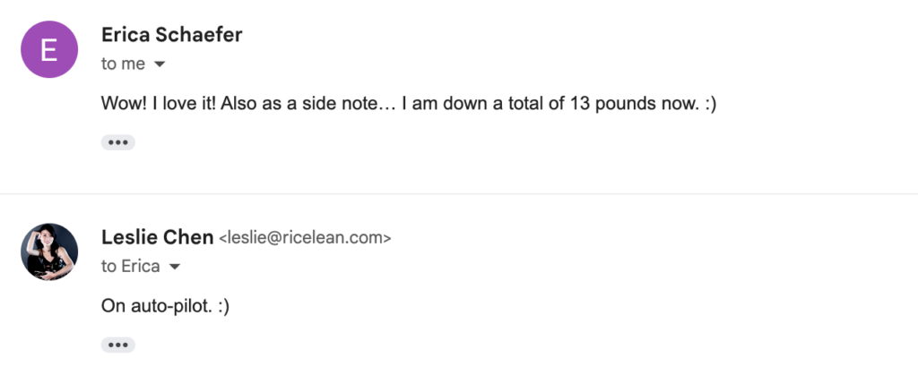Click the white letter E inside the avatar
This screenshot has height=375, width=918.
pyautogui.click(x=49, y=49)
